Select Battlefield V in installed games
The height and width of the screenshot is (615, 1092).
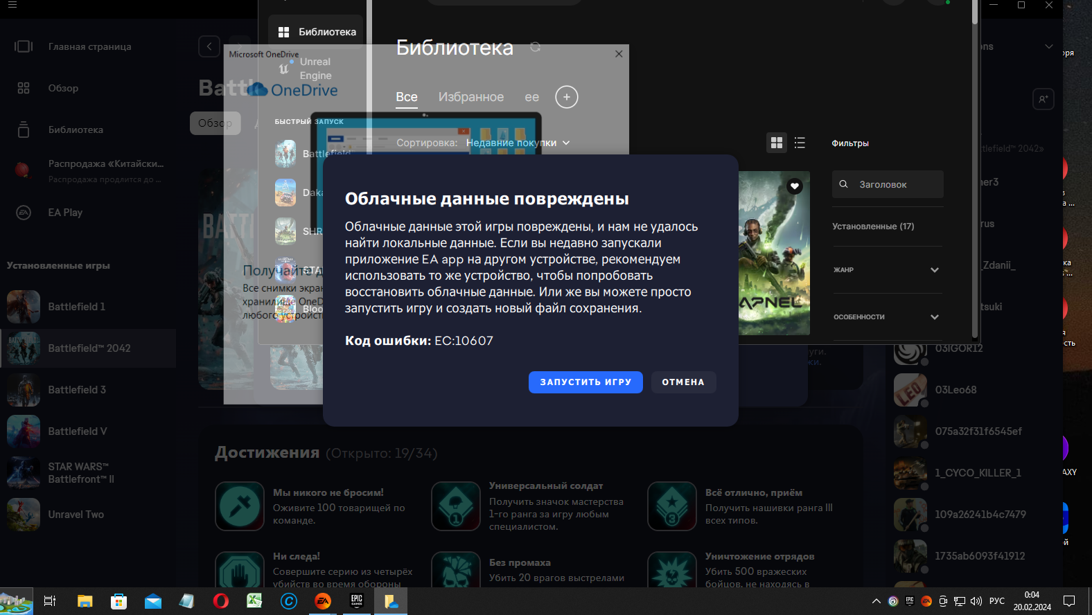[88, 431]
